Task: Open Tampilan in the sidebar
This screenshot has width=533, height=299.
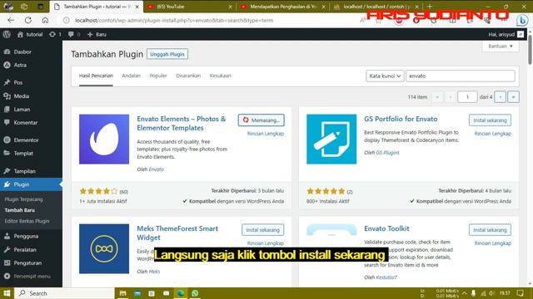Action: (24, 171)
